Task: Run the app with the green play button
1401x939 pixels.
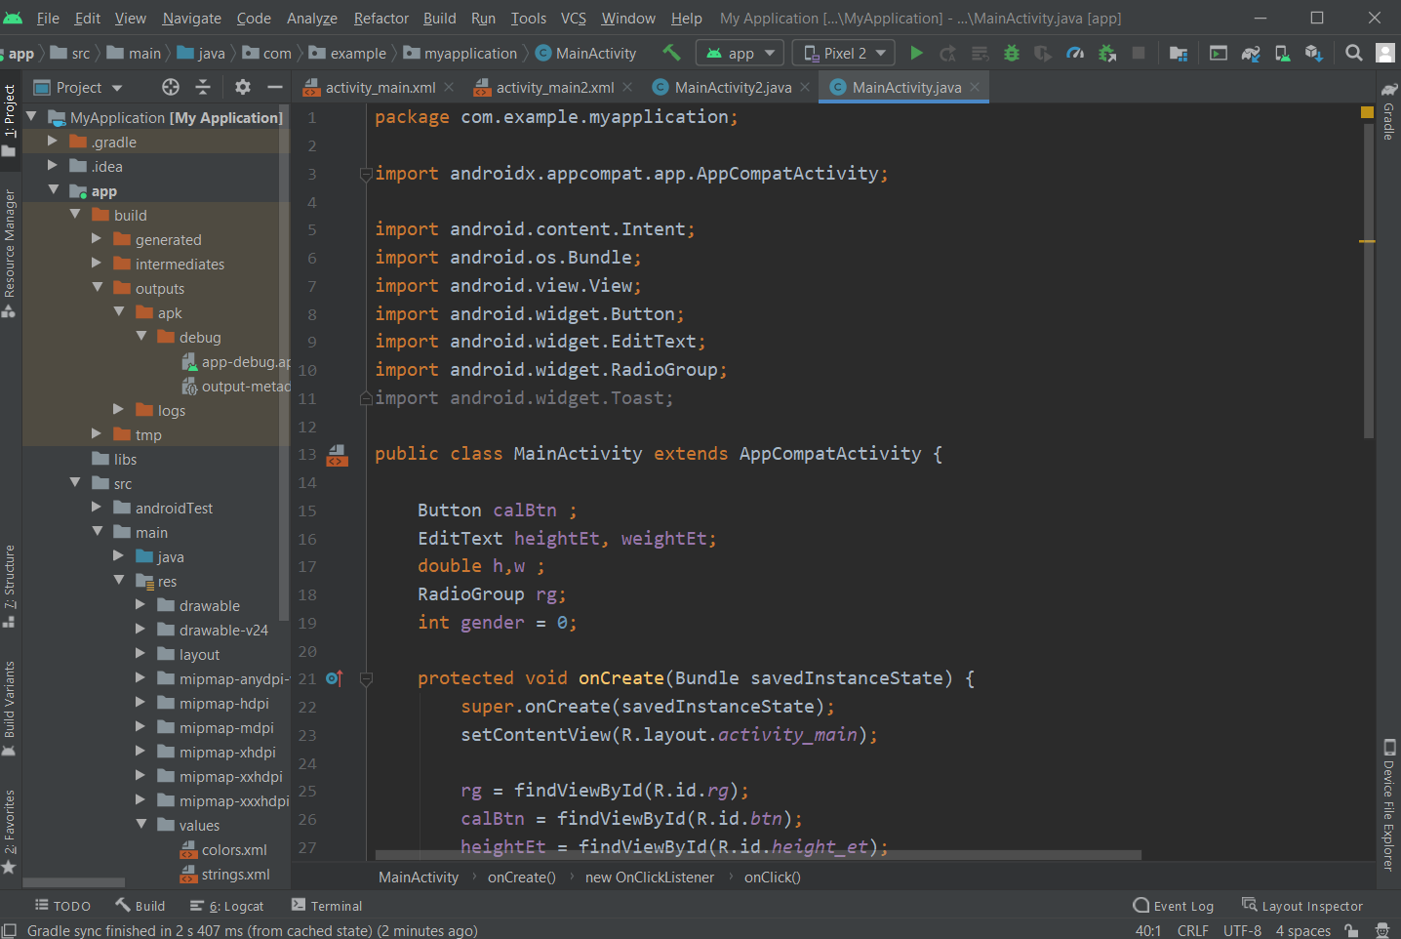Action: pyautogui.click(x=916, y=53)
